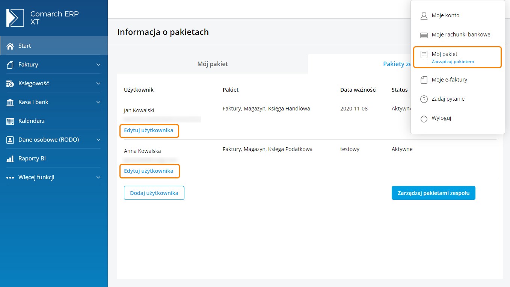Click the Moje rachunki bankowe icon
This screenshot has height=287, width=510.
(424, 35)
